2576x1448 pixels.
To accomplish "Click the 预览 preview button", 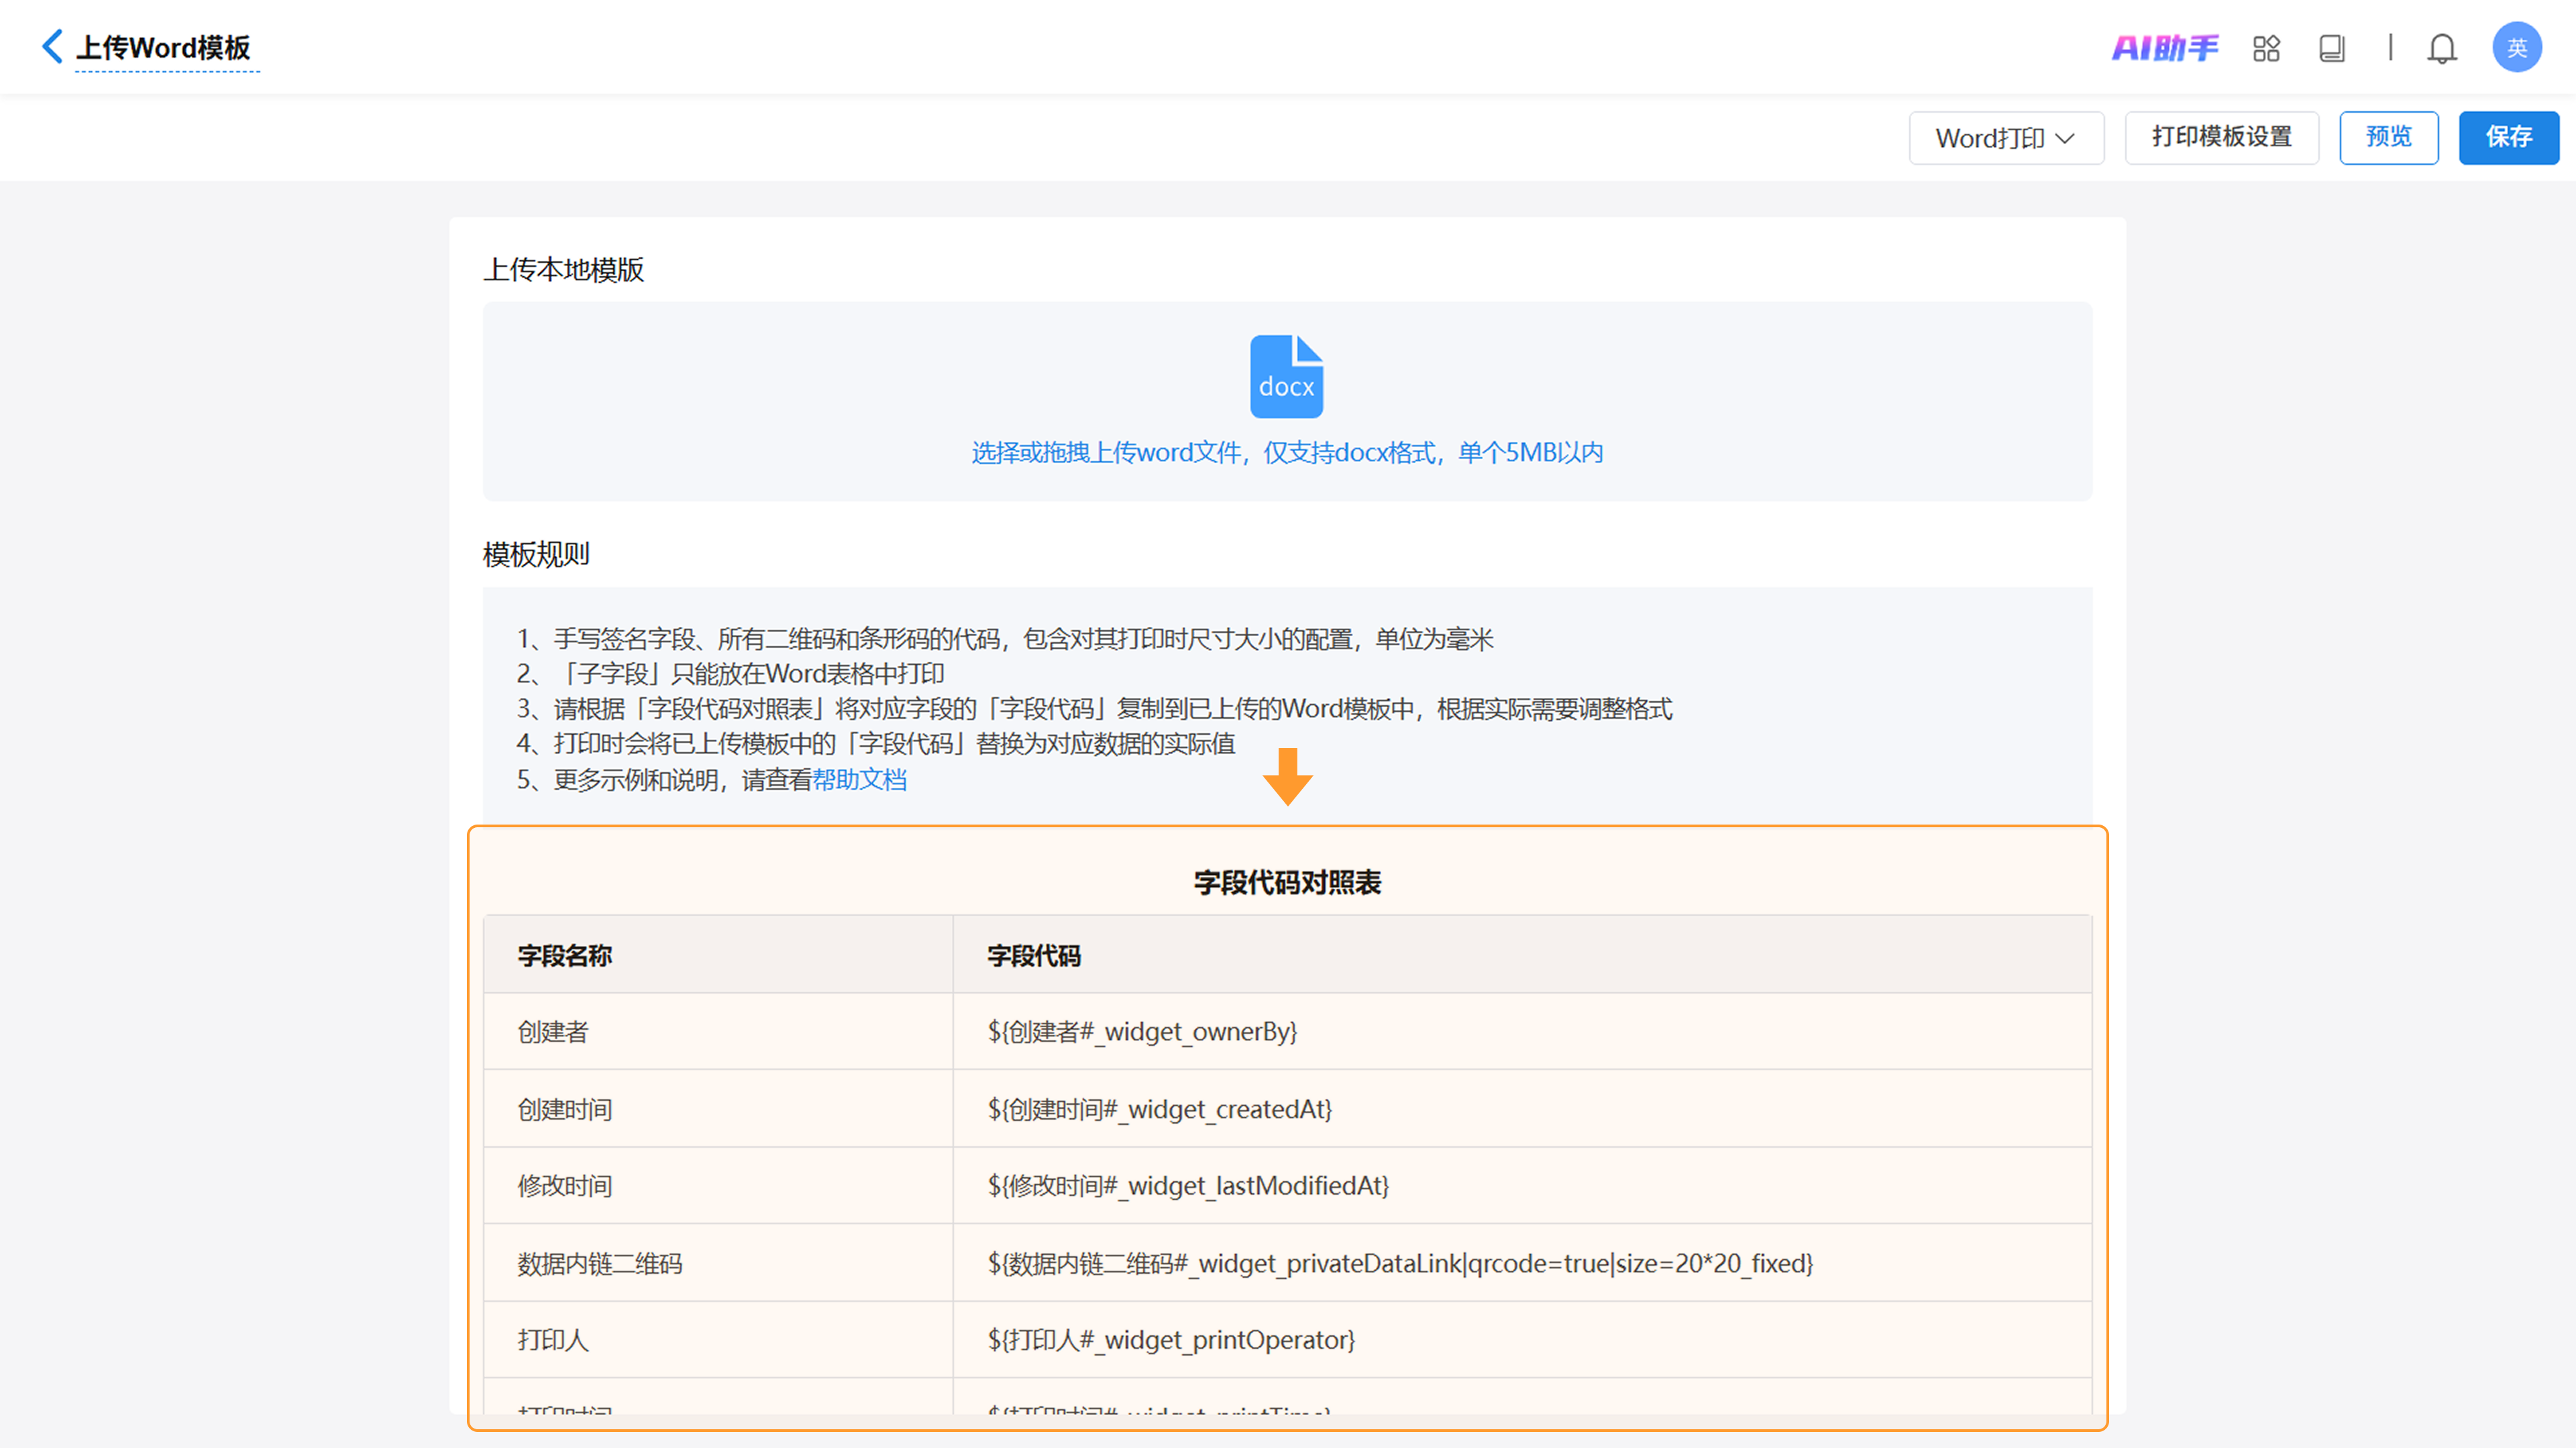I will [2388, 137].
